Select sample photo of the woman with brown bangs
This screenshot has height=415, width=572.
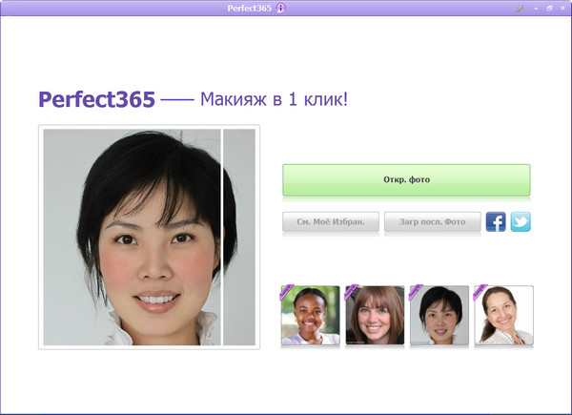[375, 316]
